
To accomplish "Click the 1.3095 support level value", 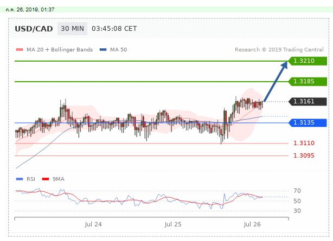I will pyautogui.click(x=304, y=156).
